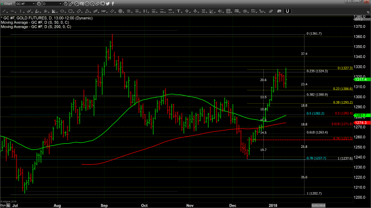
Task: Select the Gann fan tool
Action: (54, 11)
